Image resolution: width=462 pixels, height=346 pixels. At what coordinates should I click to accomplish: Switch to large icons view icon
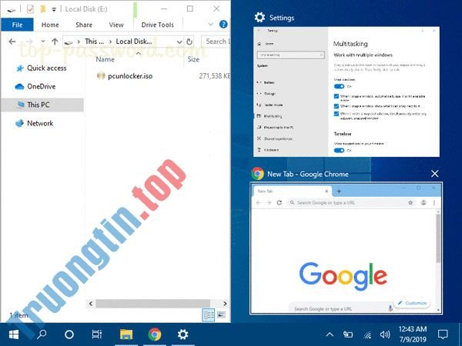(x=222, y=314)
